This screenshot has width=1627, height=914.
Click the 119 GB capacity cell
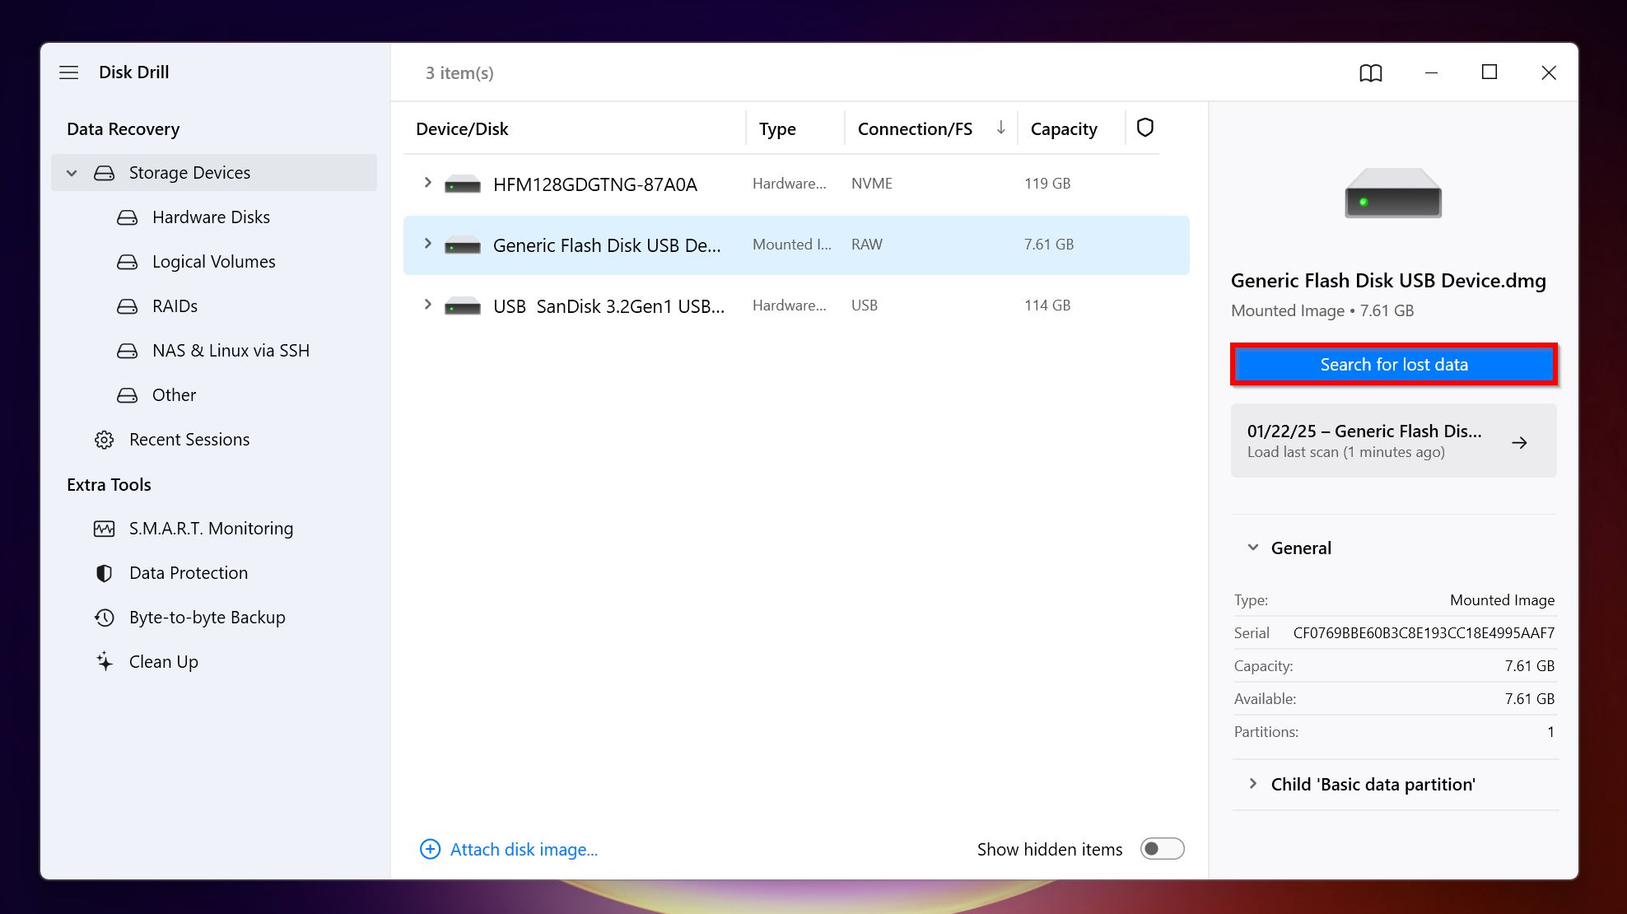click(1047, 183)
